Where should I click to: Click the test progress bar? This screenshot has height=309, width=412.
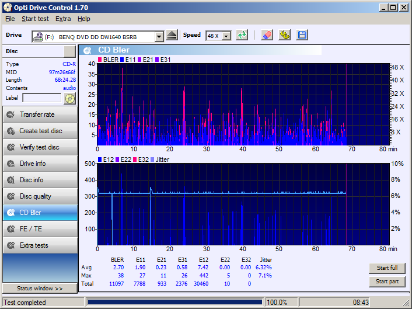click(x=174, y=302)
